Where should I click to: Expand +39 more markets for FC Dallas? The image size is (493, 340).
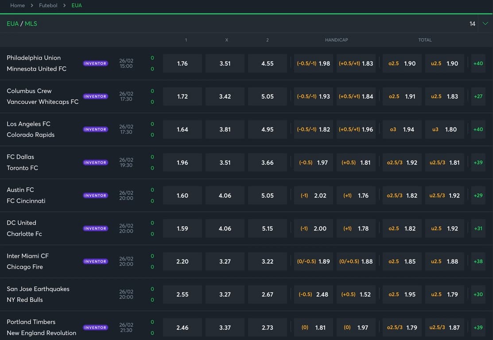tap(478, 162)
